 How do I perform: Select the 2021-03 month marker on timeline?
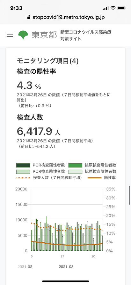coord(66,267)
